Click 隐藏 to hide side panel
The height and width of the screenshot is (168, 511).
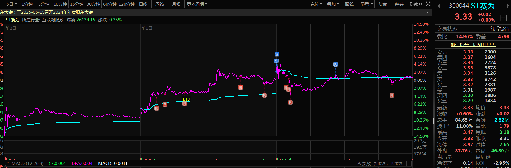point(416,4)
